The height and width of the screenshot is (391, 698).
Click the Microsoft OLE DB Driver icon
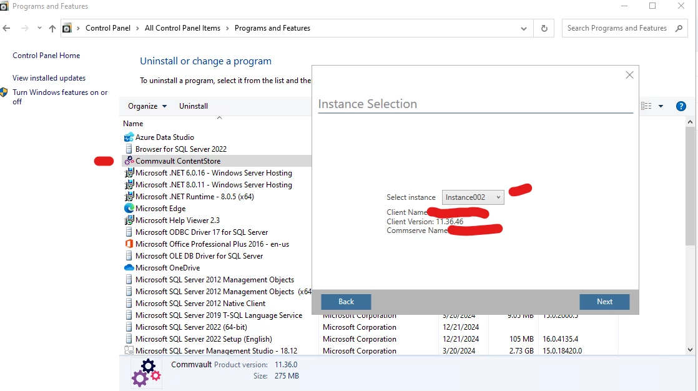(x=129, y=255)
